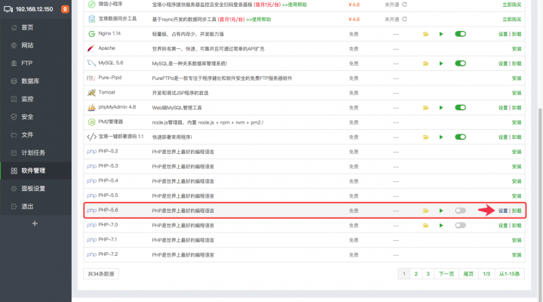Open the folder icon for Nginx 1.14
Viewport: 543px width, 302px height.
(x=425, y=34)
